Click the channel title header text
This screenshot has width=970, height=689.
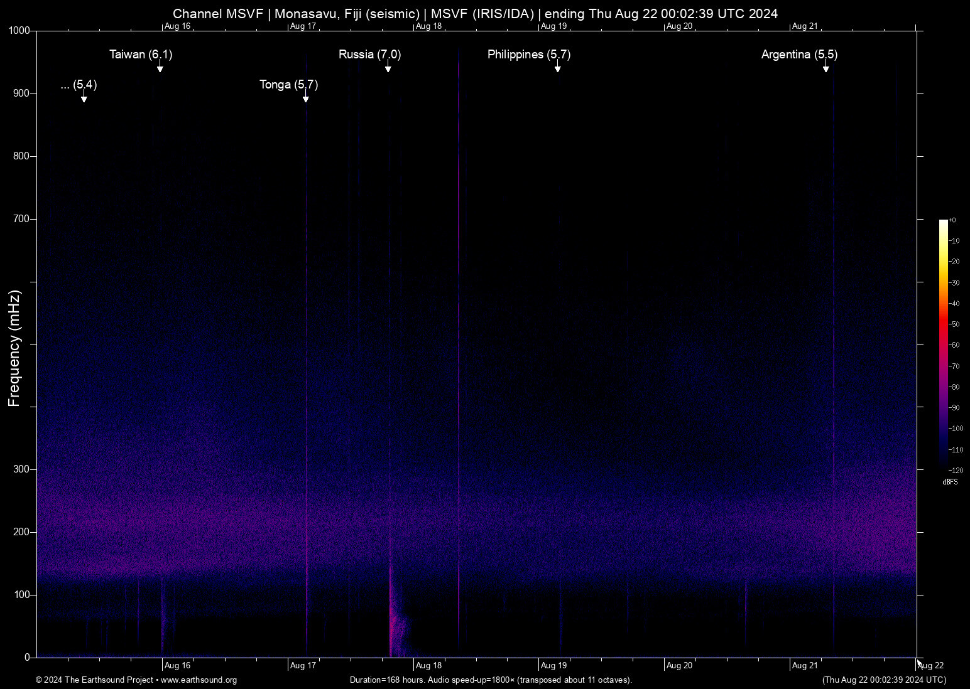click(476, 13)
